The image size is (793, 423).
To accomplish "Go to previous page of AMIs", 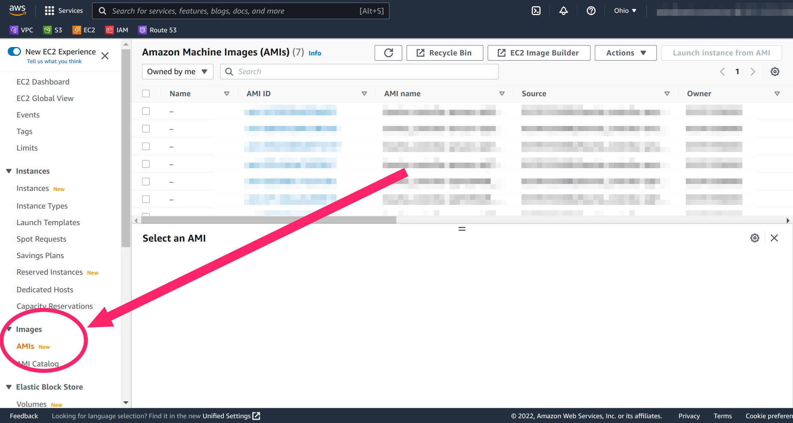I will tap(722, 72).
